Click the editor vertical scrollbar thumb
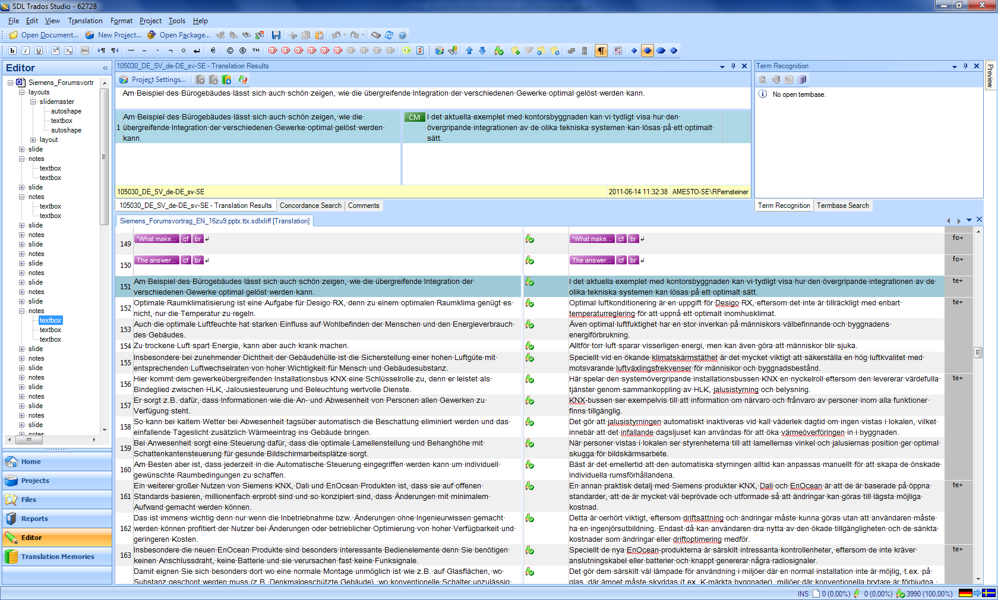 978,352
